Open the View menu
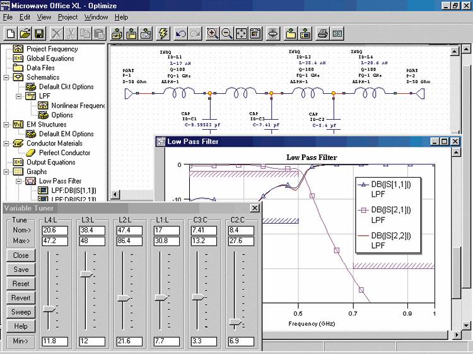The width and height of the screenshot is (473, 354). pos(44,17)
